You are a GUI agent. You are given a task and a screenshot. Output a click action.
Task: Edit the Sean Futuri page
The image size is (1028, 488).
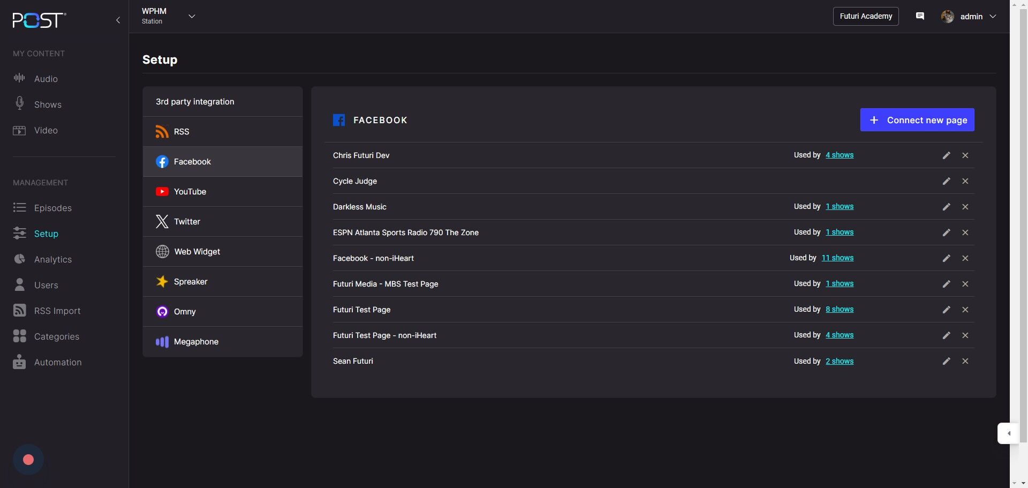947,361
